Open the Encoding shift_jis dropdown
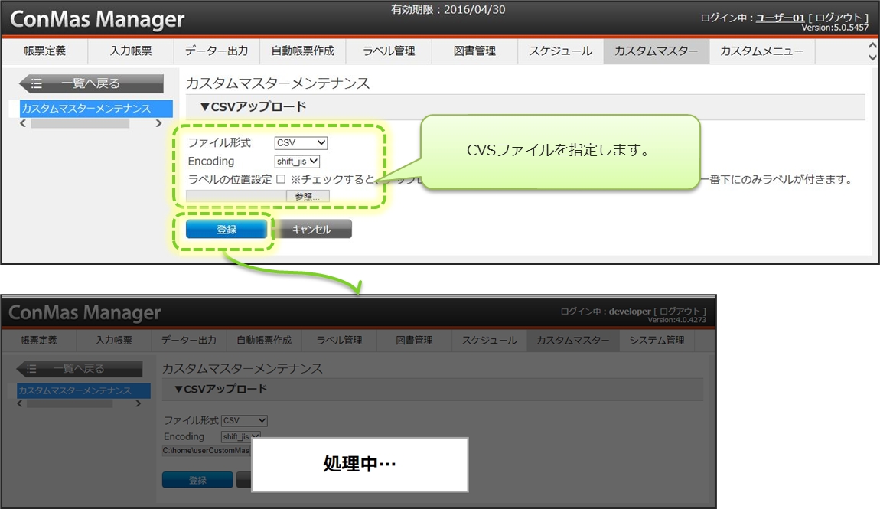This screenshot has width=880, height=509. (x=297, y=162)
